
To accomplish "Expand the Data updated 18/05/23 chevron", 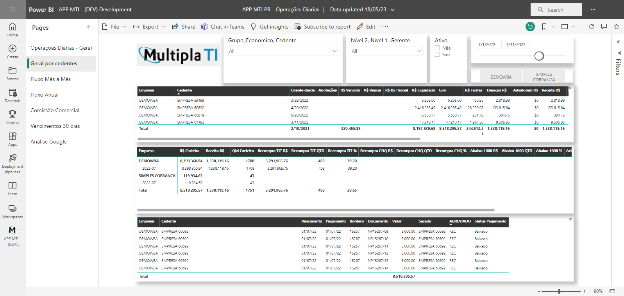I will [x=392, y=9].
